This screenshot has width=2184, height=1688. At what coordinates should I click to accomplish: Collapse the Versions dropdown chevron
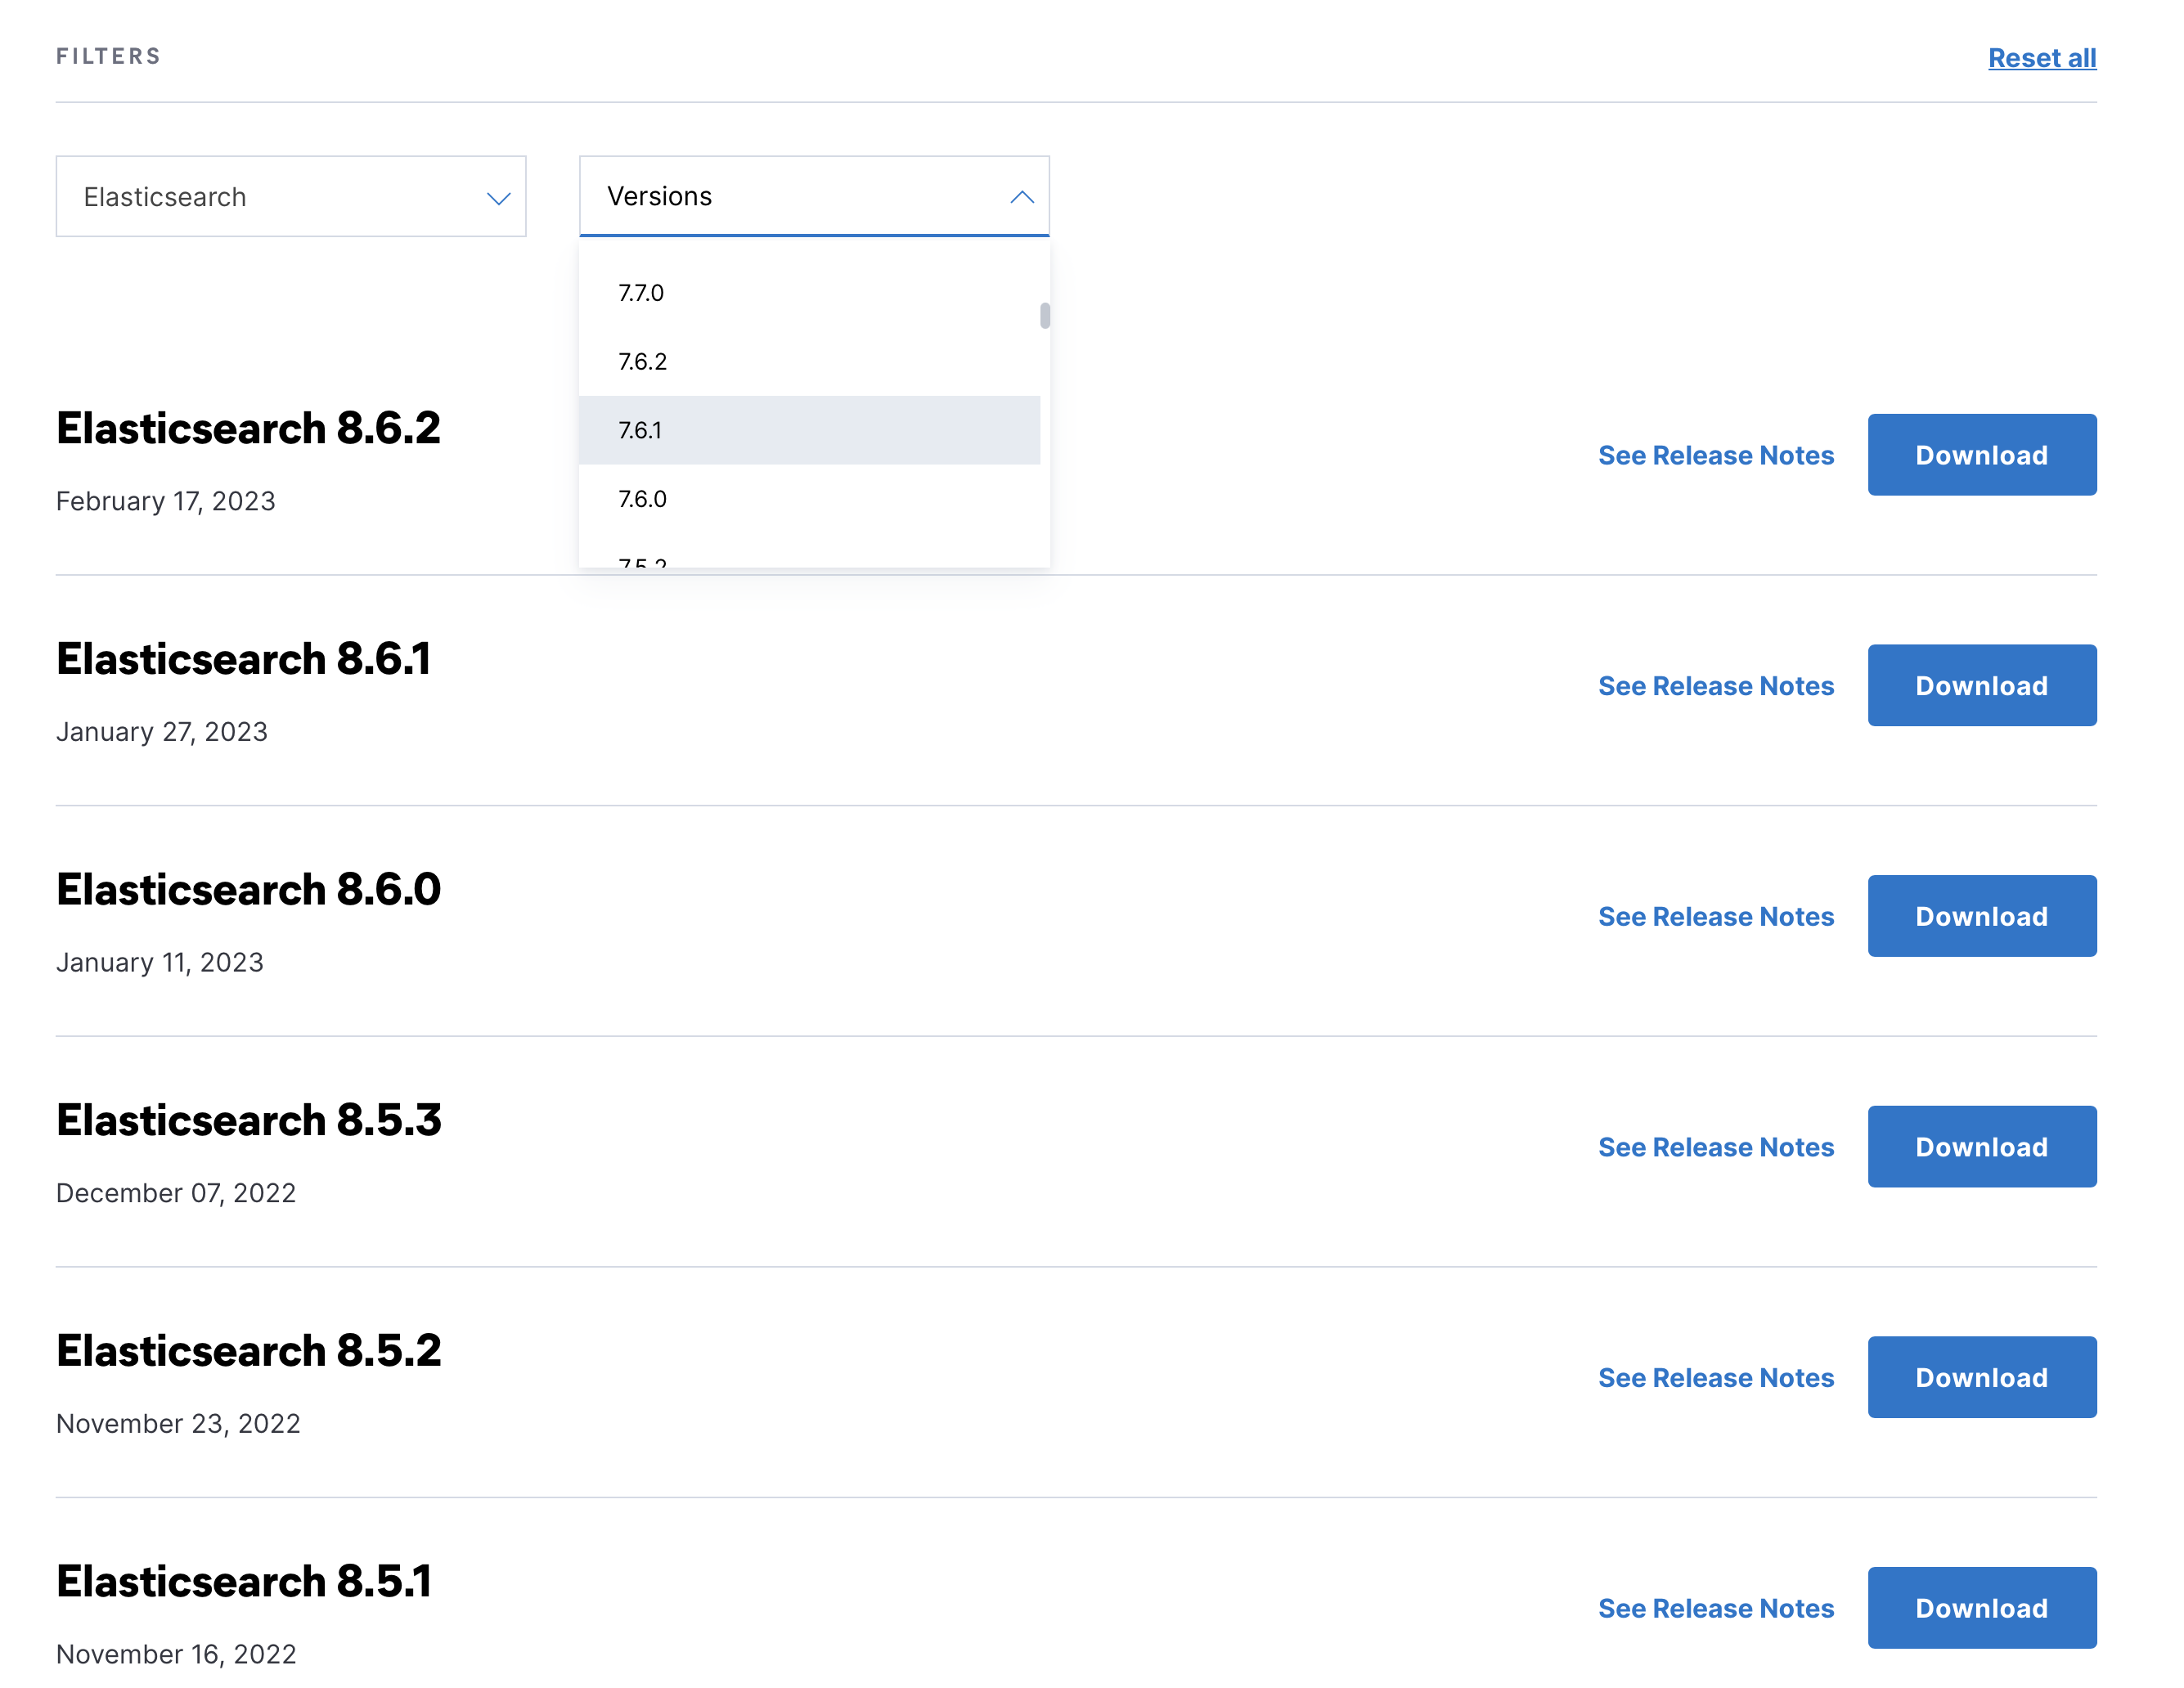click(1021, 197)
